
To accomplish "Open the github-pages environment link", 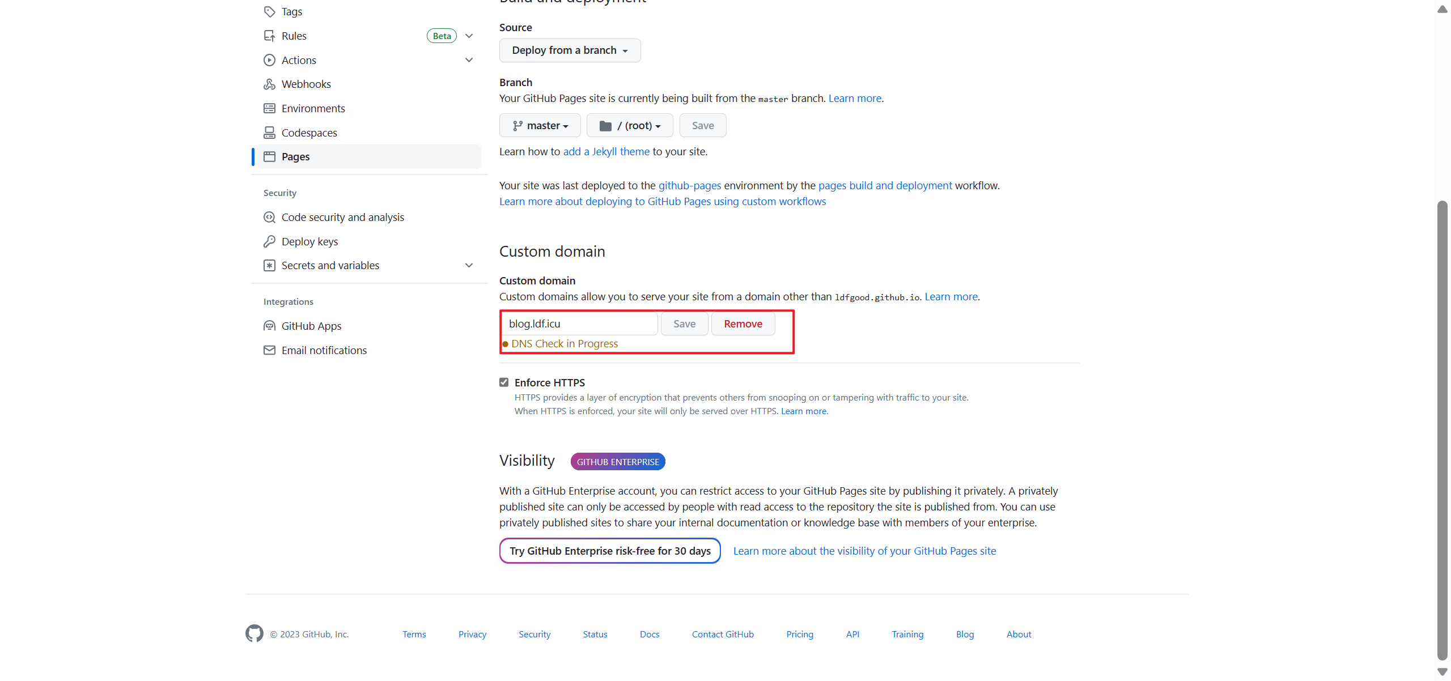I will (689, 185).
